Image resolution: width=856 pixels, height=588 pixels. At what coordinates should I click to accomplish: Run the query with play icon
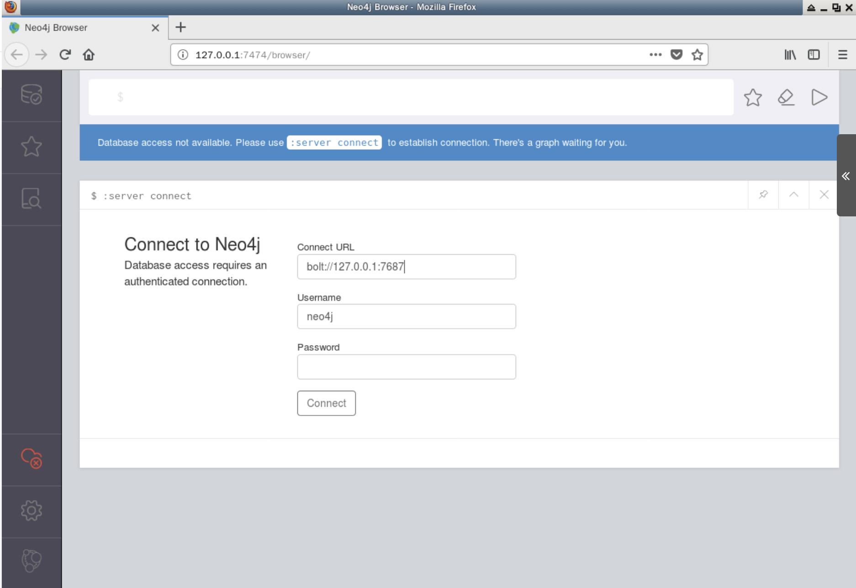(819, 97)
